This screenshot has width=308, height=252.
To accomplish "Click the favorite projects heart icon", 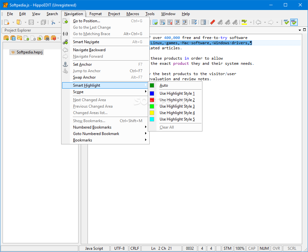I will 53,38.
